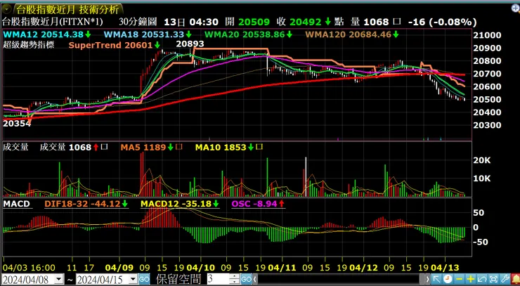
Task: Click the 成交量 panel title label
Action: click(x=15, y=147)
